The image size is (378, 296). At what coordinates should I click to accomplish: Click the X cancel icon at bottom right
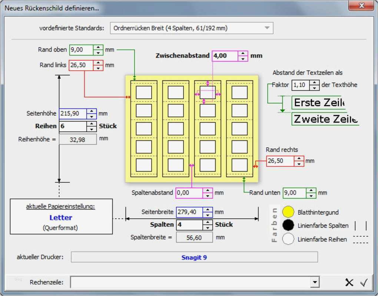(x=349, y=282)
